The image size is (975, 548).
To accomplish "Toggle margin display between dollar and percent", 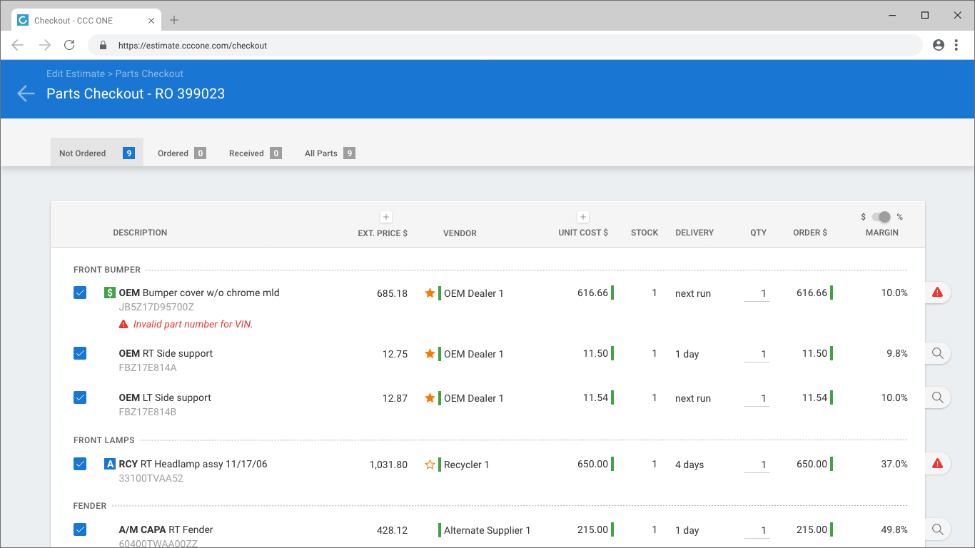I will [881, 217].
